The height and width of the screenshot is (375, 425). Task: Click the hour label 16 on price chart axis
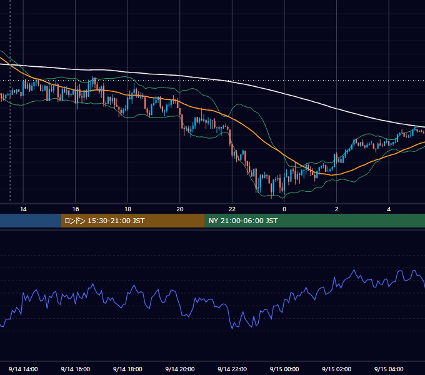76,209
